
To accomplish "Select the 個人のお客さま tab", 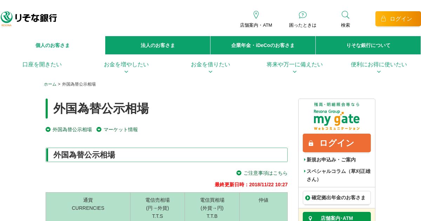I will (x=53, y=45).
